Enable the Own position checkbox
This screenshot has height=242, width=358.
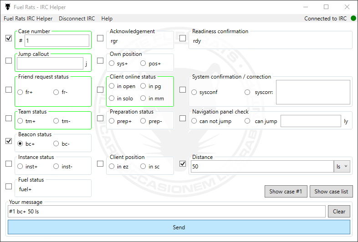100,60
